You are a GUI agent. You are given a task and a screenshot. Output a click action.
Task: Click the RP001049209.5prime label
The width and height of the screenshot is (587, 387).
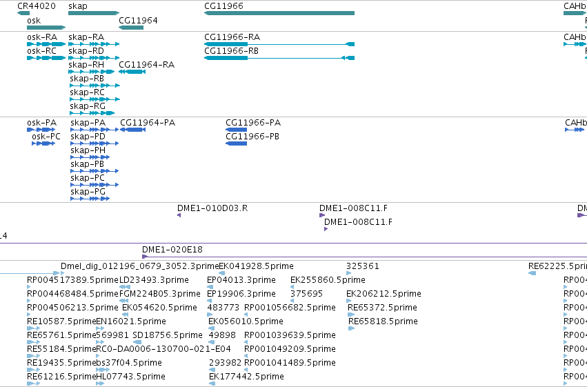pyautogui.click(x=290, y=349)
